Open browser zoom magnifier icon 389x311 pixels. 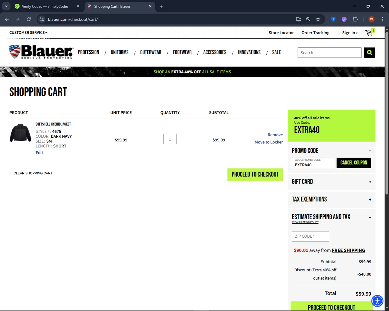(x=308, y=19)
